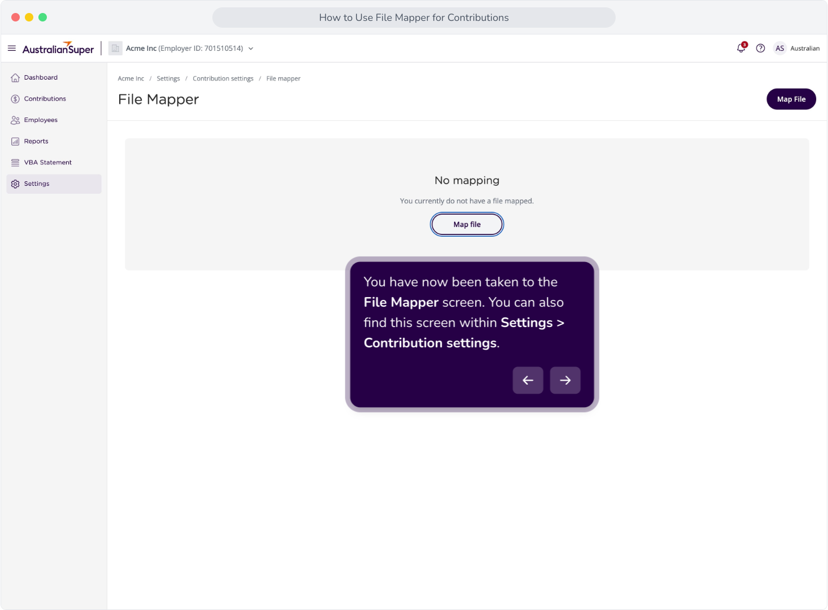Screen dimensions: 828x610
Task: Click the green maximize window button
Action: pyautogui.click(x=42, y=18)
